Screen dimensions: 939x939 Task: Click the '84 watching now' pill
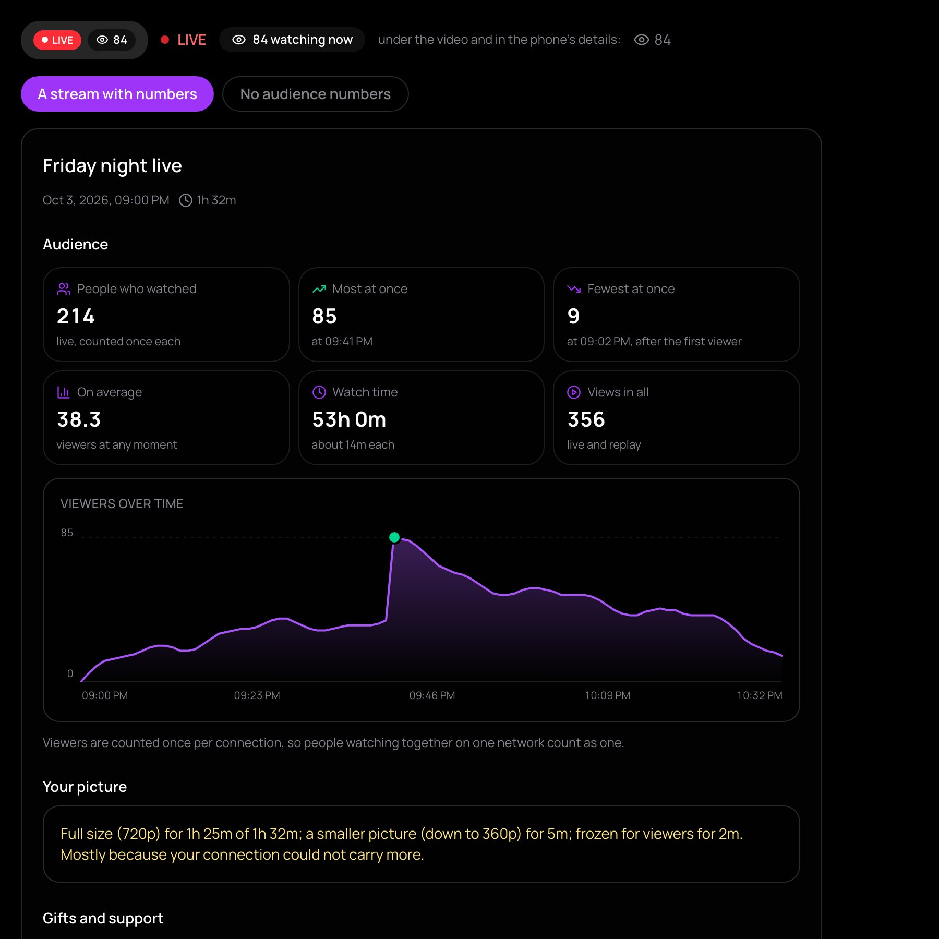(292, 40)
